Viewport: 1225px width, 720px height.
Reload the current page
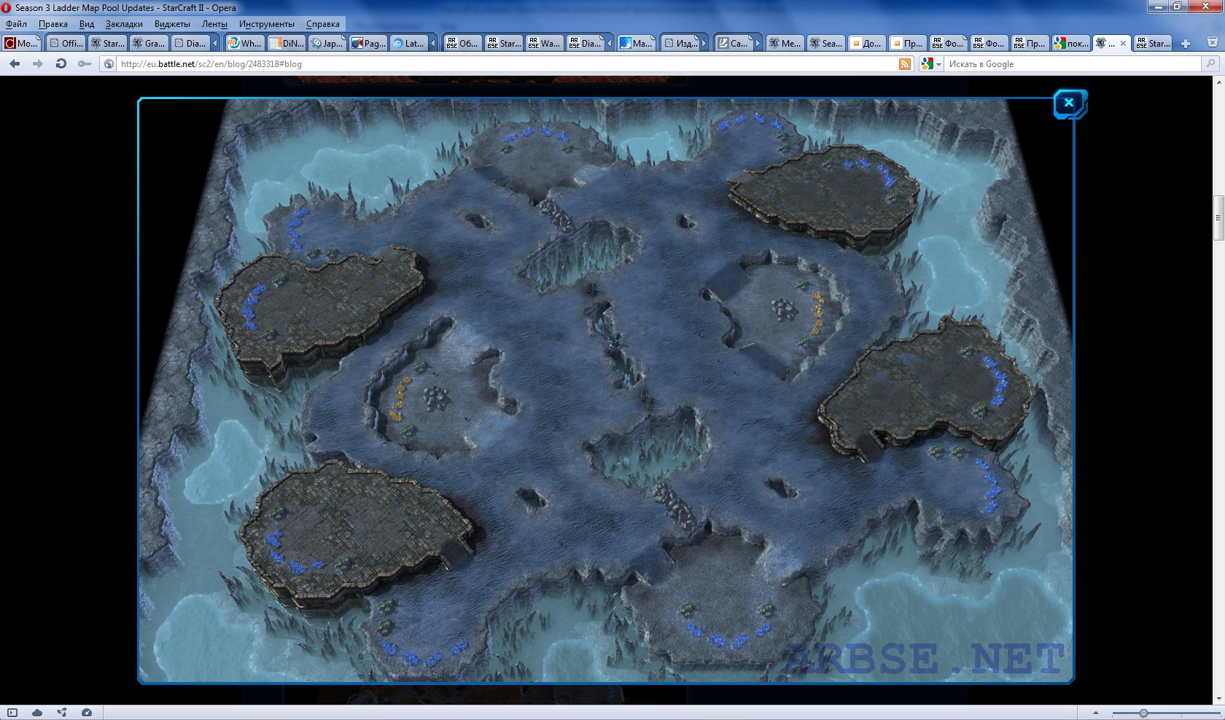(61, 64)
